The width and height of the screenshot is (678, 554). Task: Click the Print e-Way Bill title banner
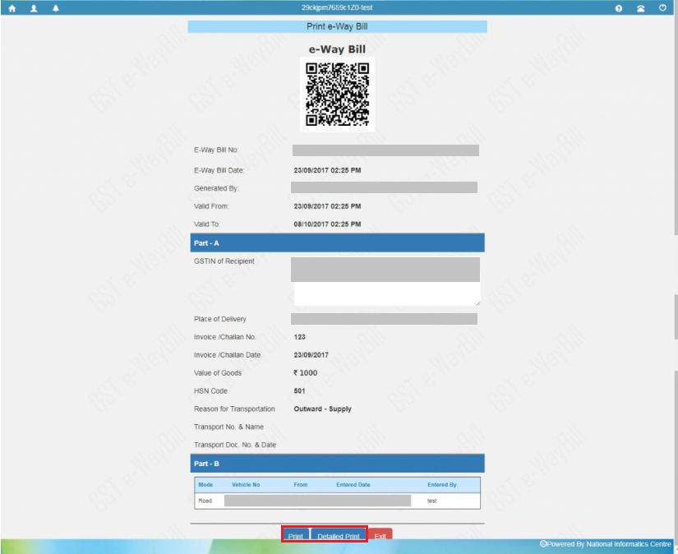337,26
